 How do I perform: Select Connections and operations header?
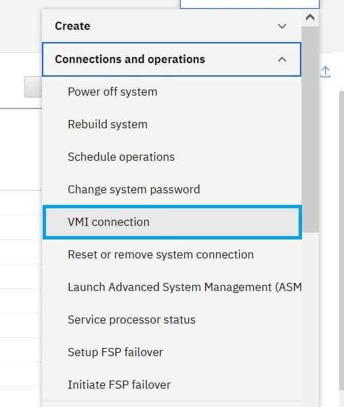172,60
